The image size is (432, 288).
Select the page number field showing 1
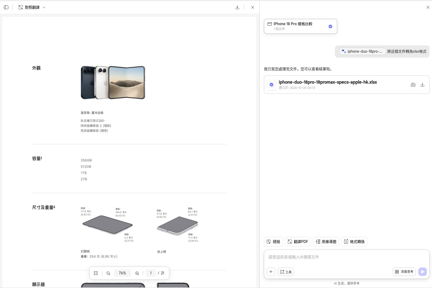click(x=151, y=273)
